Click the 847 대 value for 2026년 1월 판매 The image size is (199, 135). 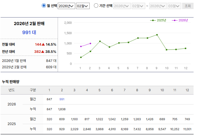pos(51,61)
